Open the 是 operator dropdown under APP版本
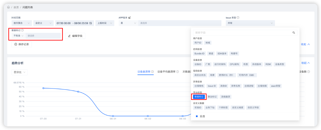This screenshot has height=130, width=321. click(128, 23)
